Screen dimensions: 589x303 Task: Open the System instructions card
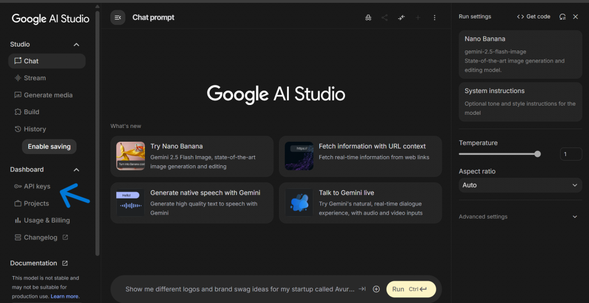click(520, 102)
